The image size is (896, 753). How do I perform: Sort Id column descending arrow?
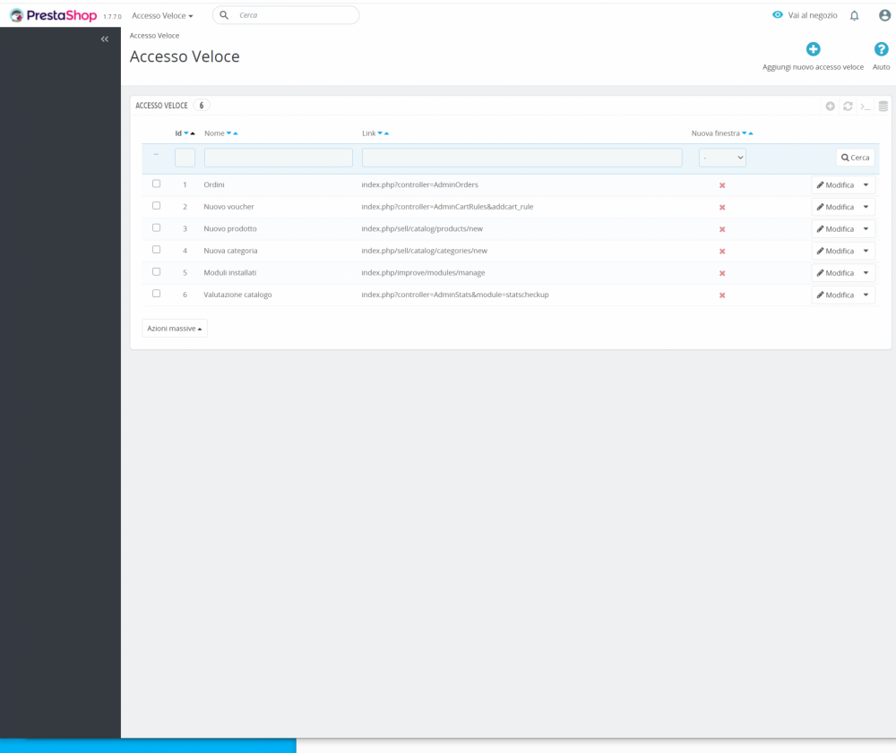186,133
